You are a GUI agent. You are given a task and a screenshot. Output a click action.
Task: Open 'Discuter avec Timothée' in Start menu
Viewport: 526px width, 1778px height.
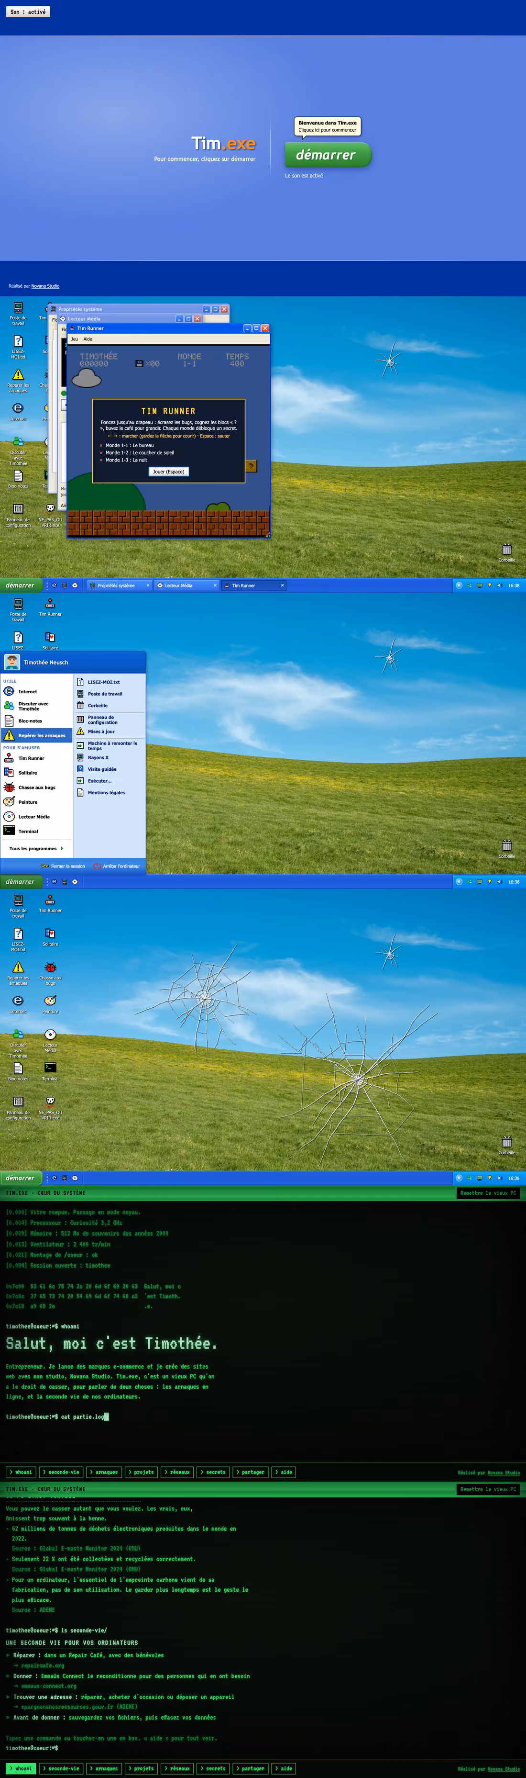[36, 706]
